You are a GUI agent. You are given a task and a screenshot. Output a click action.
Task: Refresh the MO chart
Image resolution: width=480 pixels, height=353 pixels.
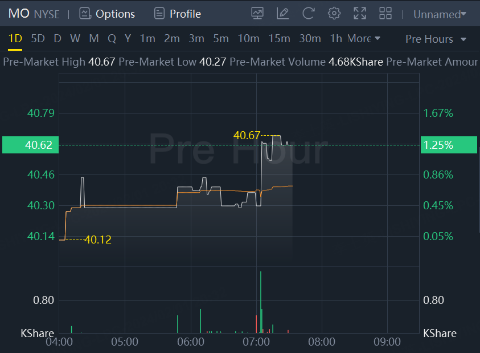click(x=308, y=14)
